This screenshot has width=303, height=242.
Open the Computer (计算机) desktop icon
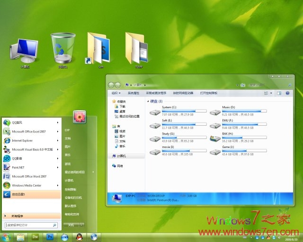(24, 53)
